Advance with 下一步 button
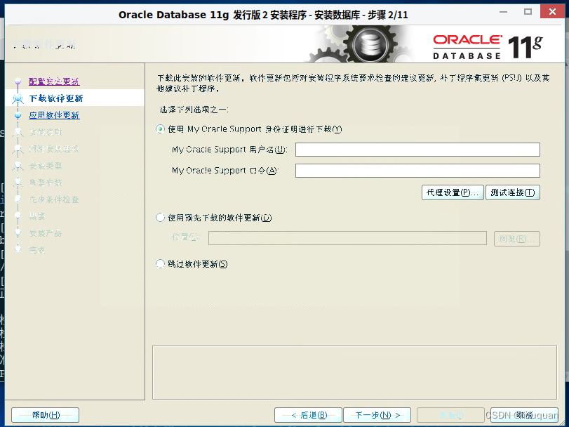The height and width of the screenshot is (427, 569). 377,414
